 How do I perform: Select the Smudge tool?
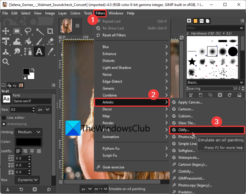[x=17, y=52]
